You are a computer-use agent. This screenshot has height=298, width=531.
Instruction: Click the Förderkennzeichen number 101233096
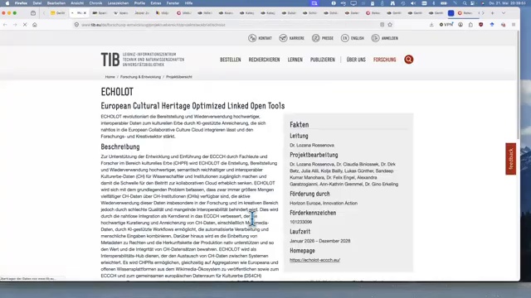(x=300, y=222)
